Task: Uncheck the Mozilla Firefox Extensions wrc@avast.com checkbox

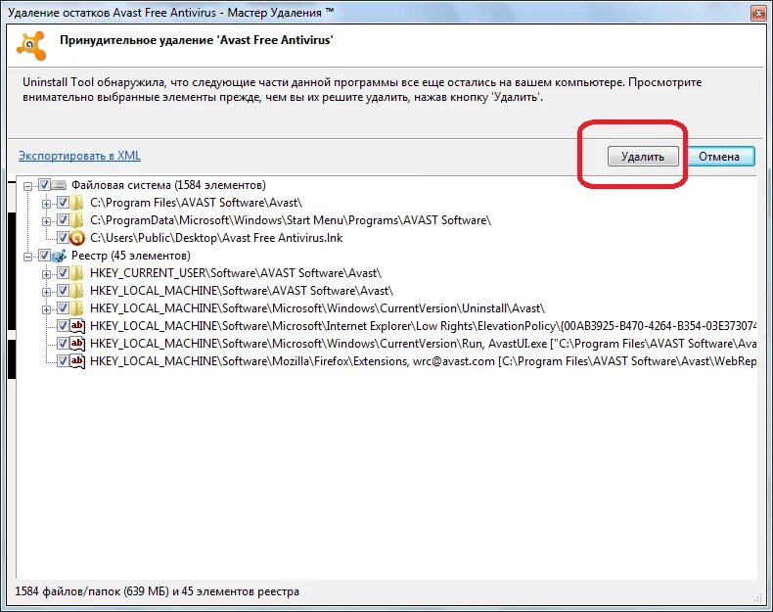Action: click(63, 361)
